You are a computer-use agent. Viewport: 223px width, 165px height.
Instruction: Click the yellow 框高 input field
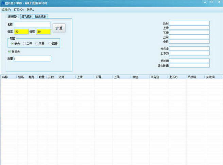pos(21,32)
